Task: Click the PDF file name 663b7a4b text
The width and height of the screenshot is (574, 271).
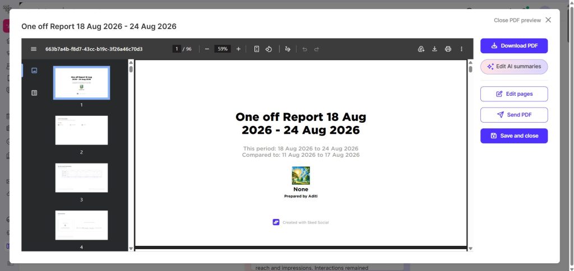Action: pyautogui.click(x=94, y=49)
